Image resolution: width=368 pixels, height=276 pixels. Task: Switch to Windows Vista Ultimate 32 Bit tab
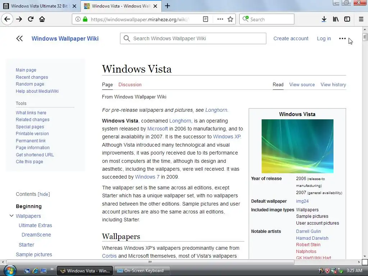click(40, 6)
